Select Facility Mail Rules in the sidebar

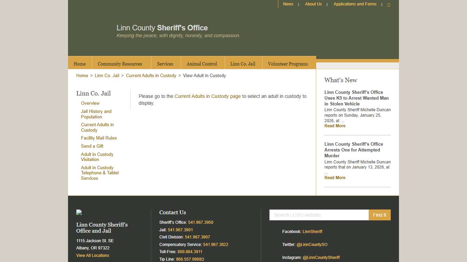tap(99, 138)
